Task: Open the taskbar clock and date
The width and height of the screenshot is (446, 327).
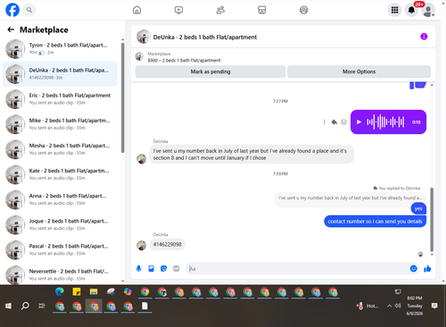Action: (x=415, y=306)
